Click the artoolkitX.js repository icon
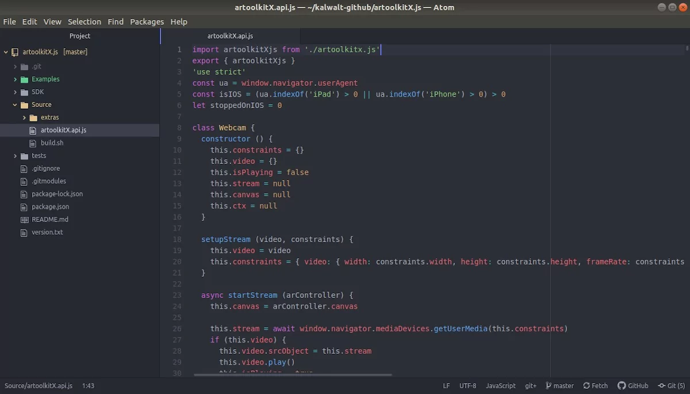Screen dimensions: 690x394 (x=15, y=52)
